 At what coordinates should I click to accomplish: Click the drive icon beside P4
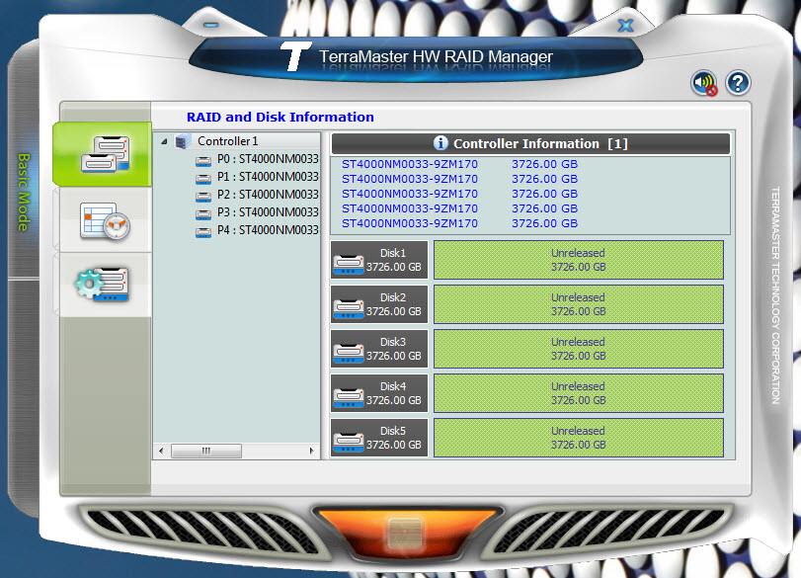click(203, 232)
